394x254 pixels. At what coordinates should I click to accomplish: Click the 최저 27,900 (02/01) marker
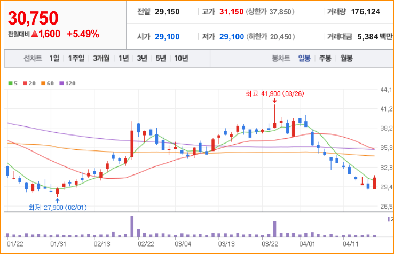coord(58,207)
